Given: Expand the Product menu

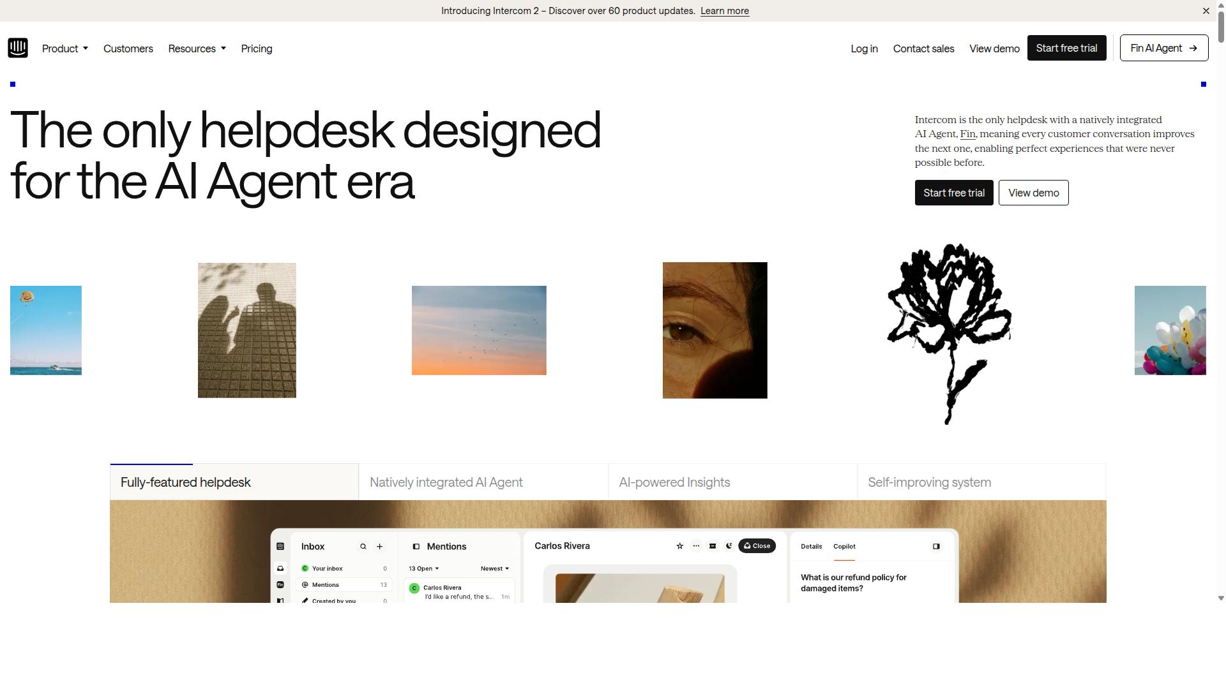Looking at the screenshot, I should tap(65, 48).
